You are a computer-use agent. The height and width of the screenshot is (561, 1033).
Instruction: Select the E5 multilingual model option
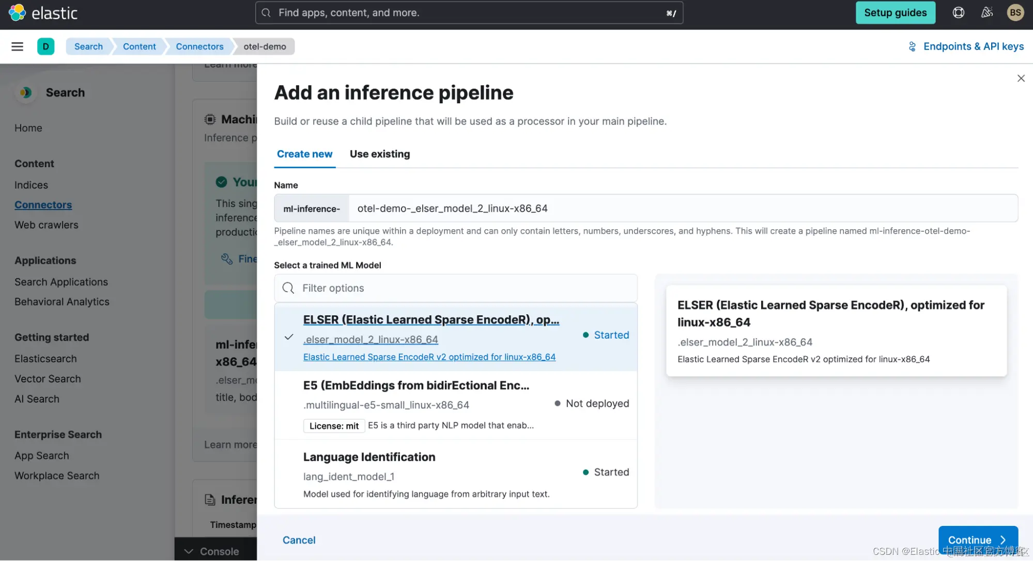(x=455, y=405)
